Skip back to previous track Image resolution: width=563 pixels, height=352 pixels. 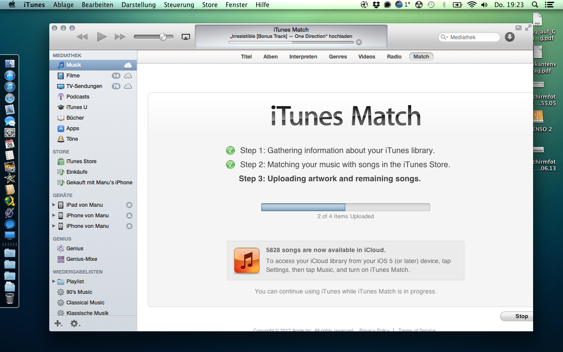pos(82,37)
